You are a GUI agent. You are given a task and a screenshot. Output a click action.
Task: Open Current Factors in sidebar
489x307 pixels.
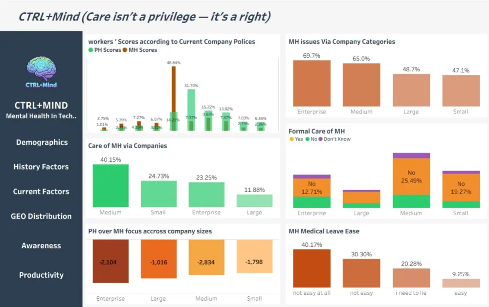(x=41, y=191)
